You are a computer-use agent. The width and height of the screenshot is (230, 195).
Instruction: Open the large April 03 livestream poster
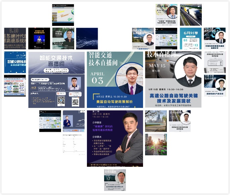pyautogui.click(x=115, y=79)
